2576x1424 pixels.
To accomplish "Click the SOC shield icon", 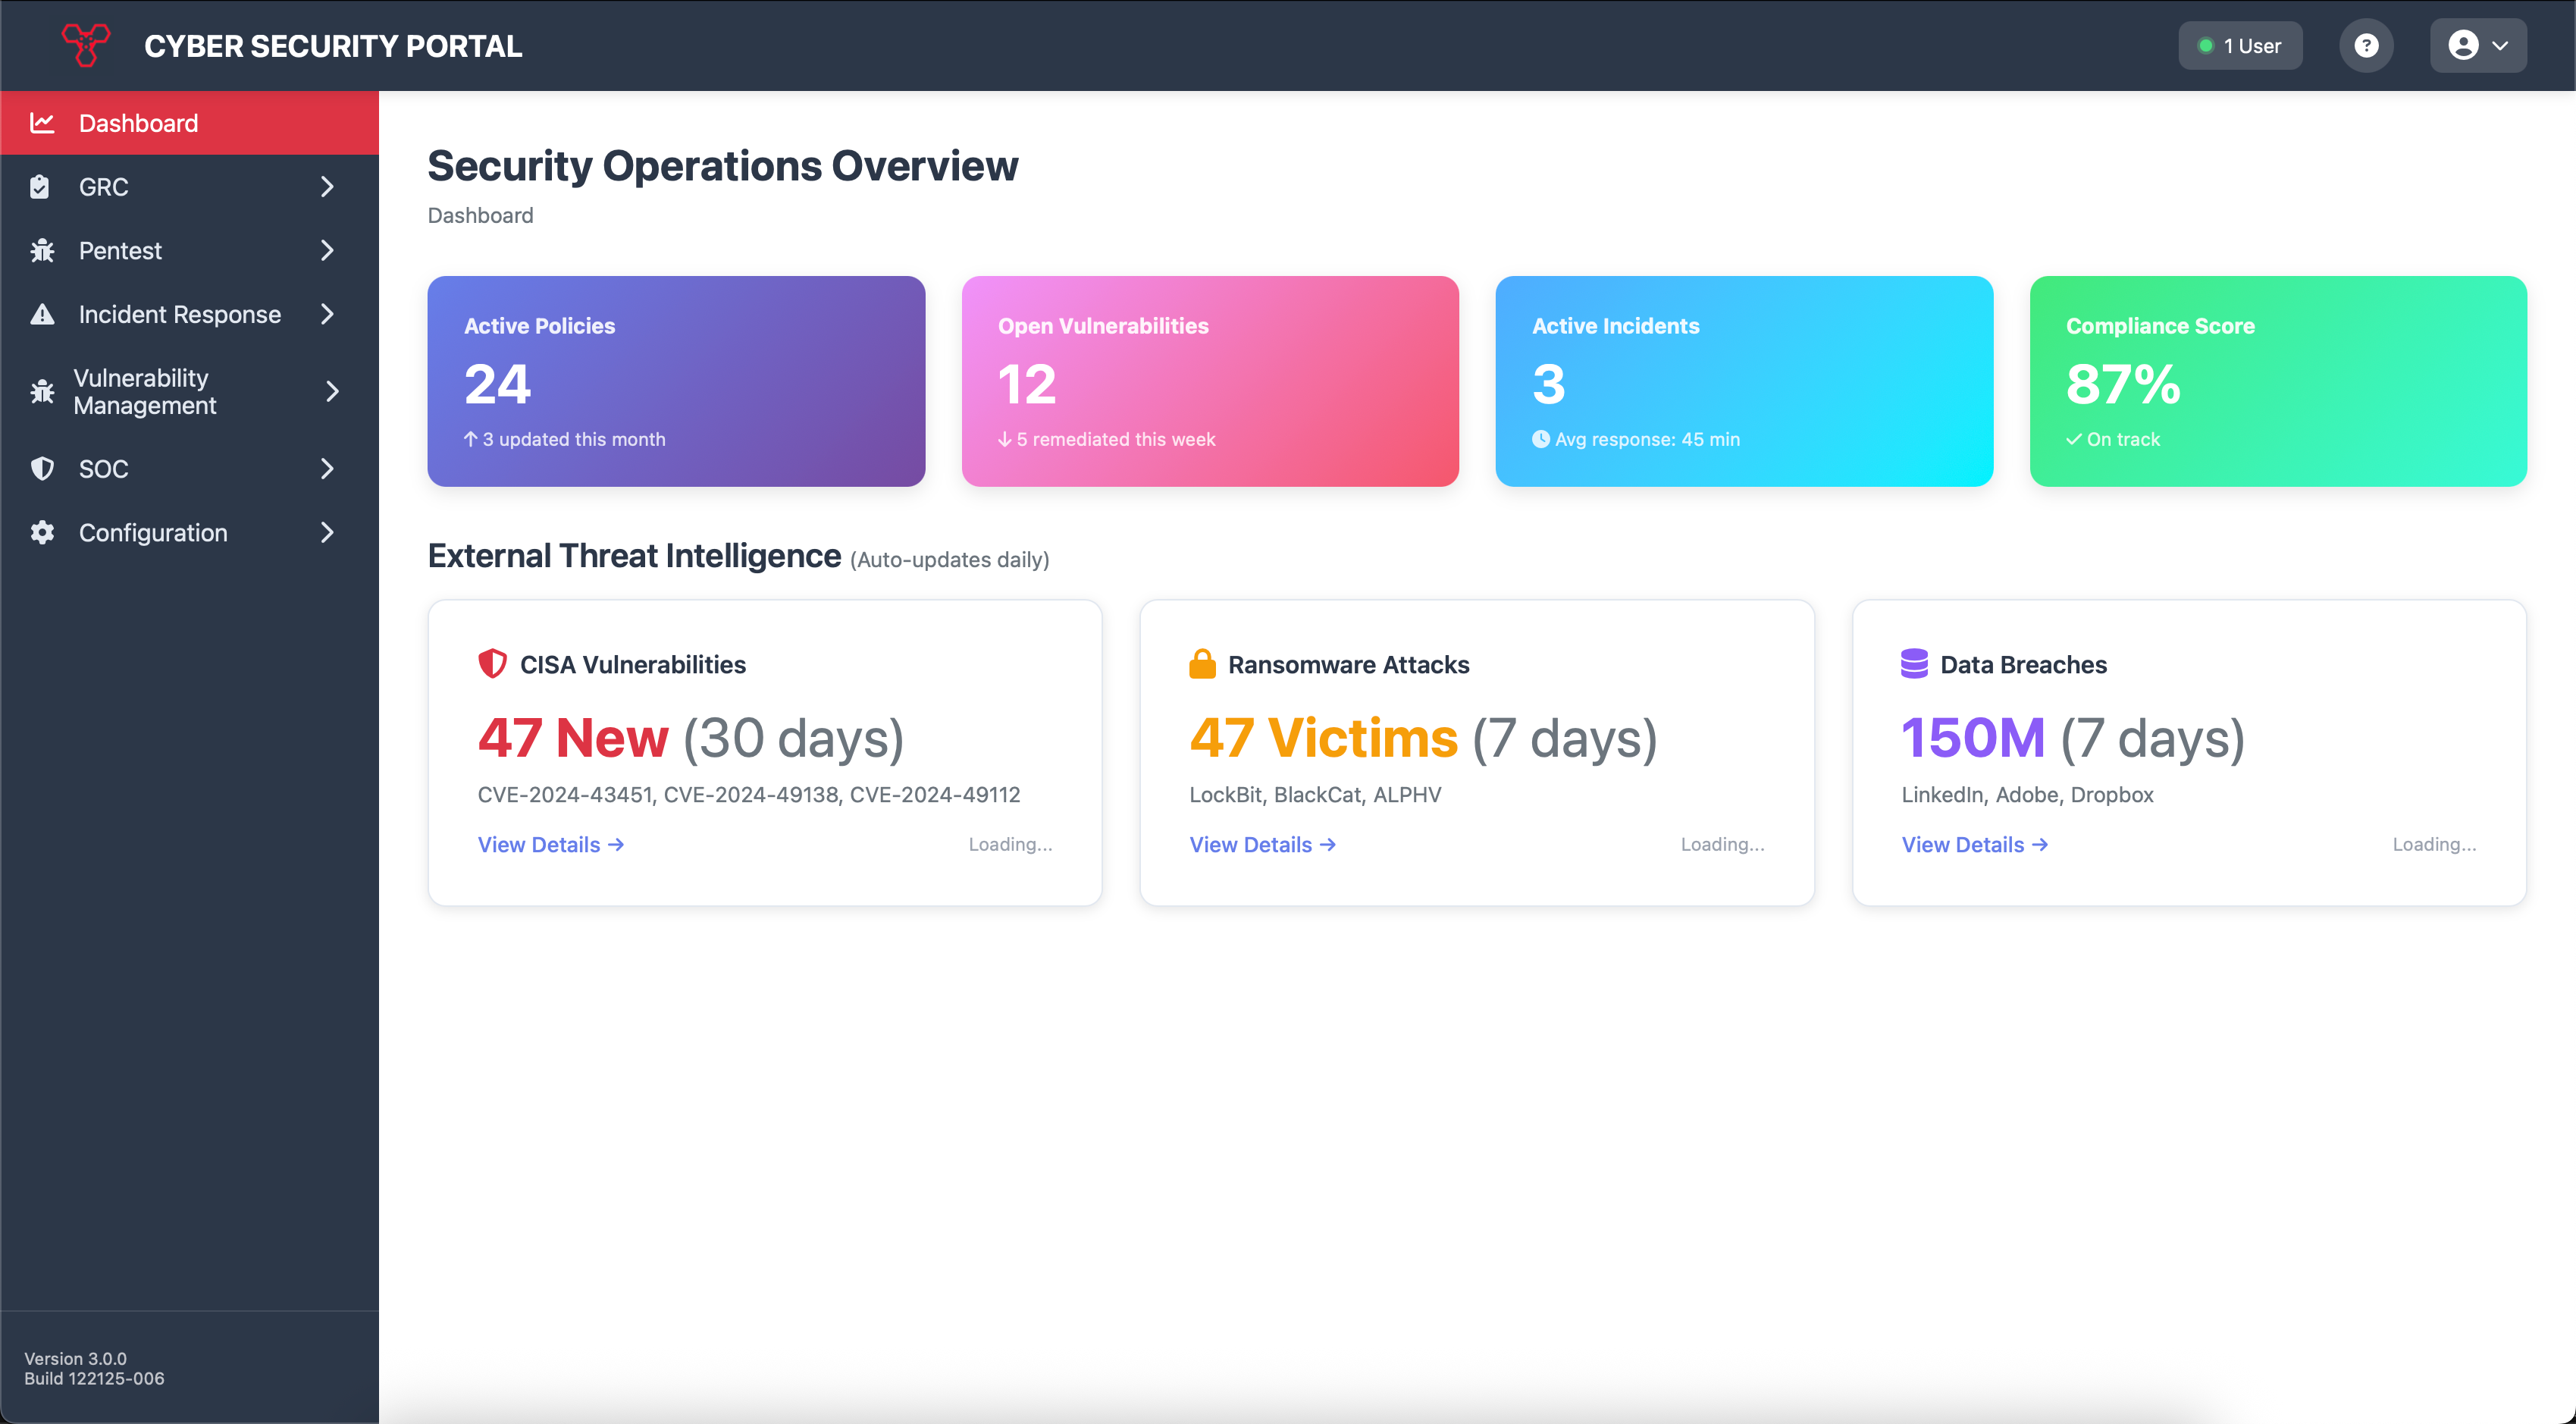I will point(42,468).
